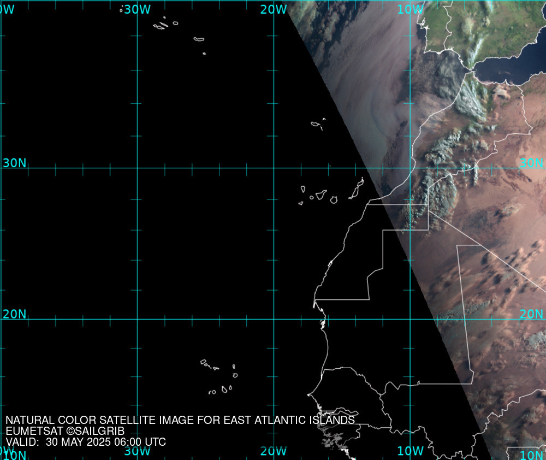
Task: Click the '30W' longitude label at top
Action: [x=138, y=9]
